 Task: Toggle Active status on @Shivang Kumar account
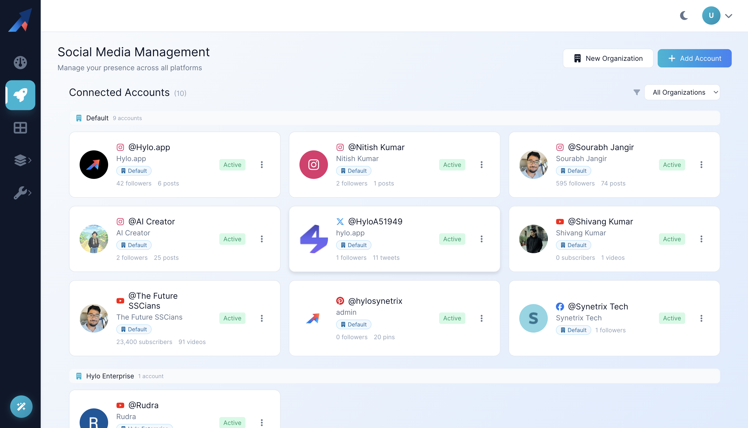tap(672, 239)
